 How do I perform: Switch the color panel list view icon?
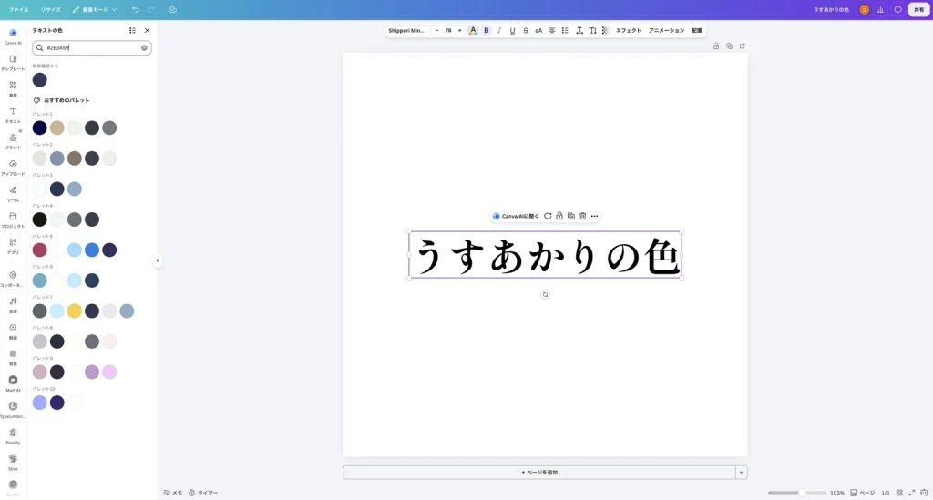(x=133, y=30)
